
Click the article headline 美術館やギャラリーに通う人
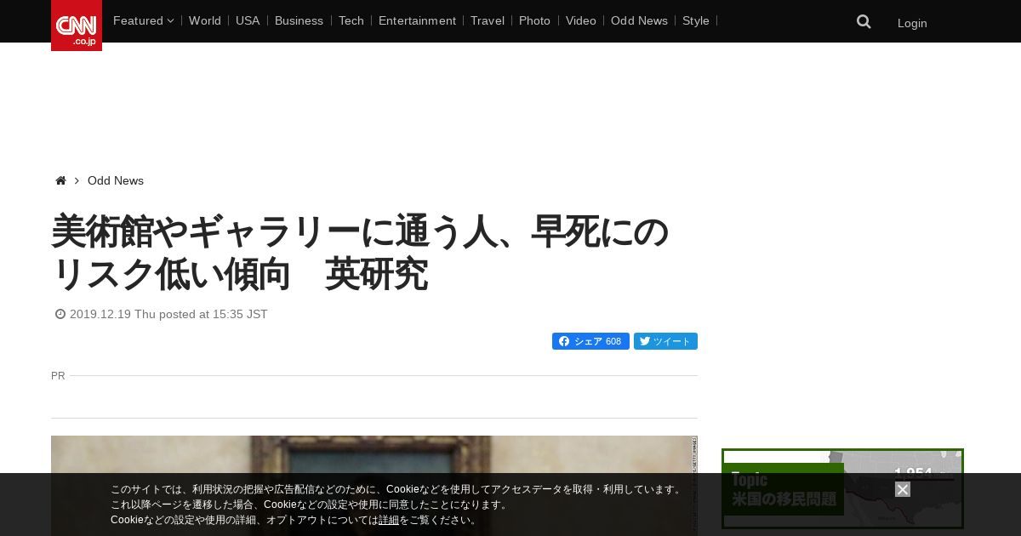pos(360,253)
